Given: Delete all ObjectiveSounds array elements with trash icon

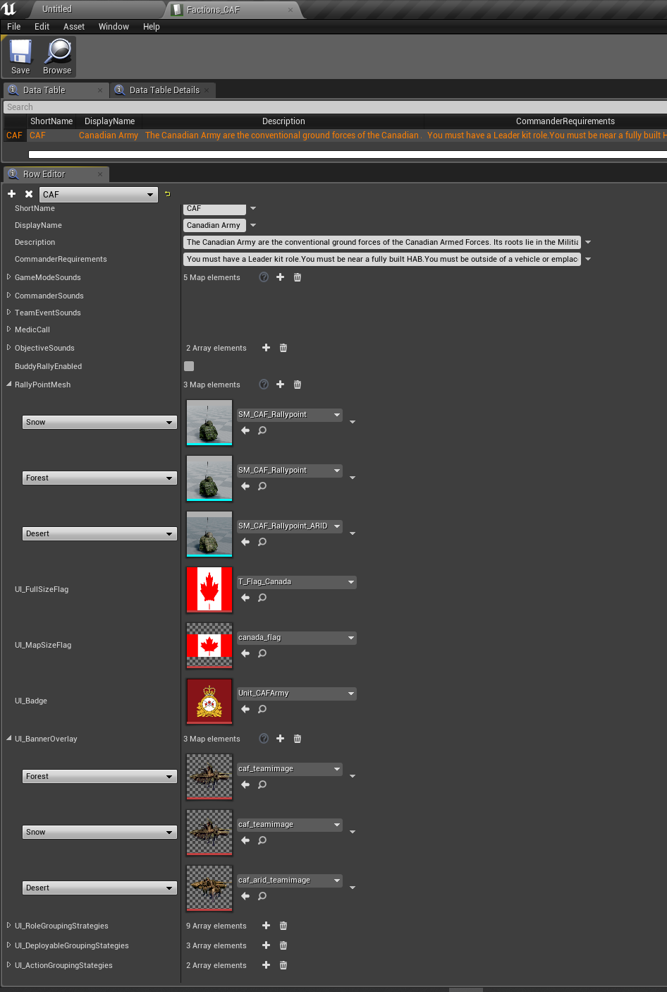Looking at the screenshot, I should (283, 348).
